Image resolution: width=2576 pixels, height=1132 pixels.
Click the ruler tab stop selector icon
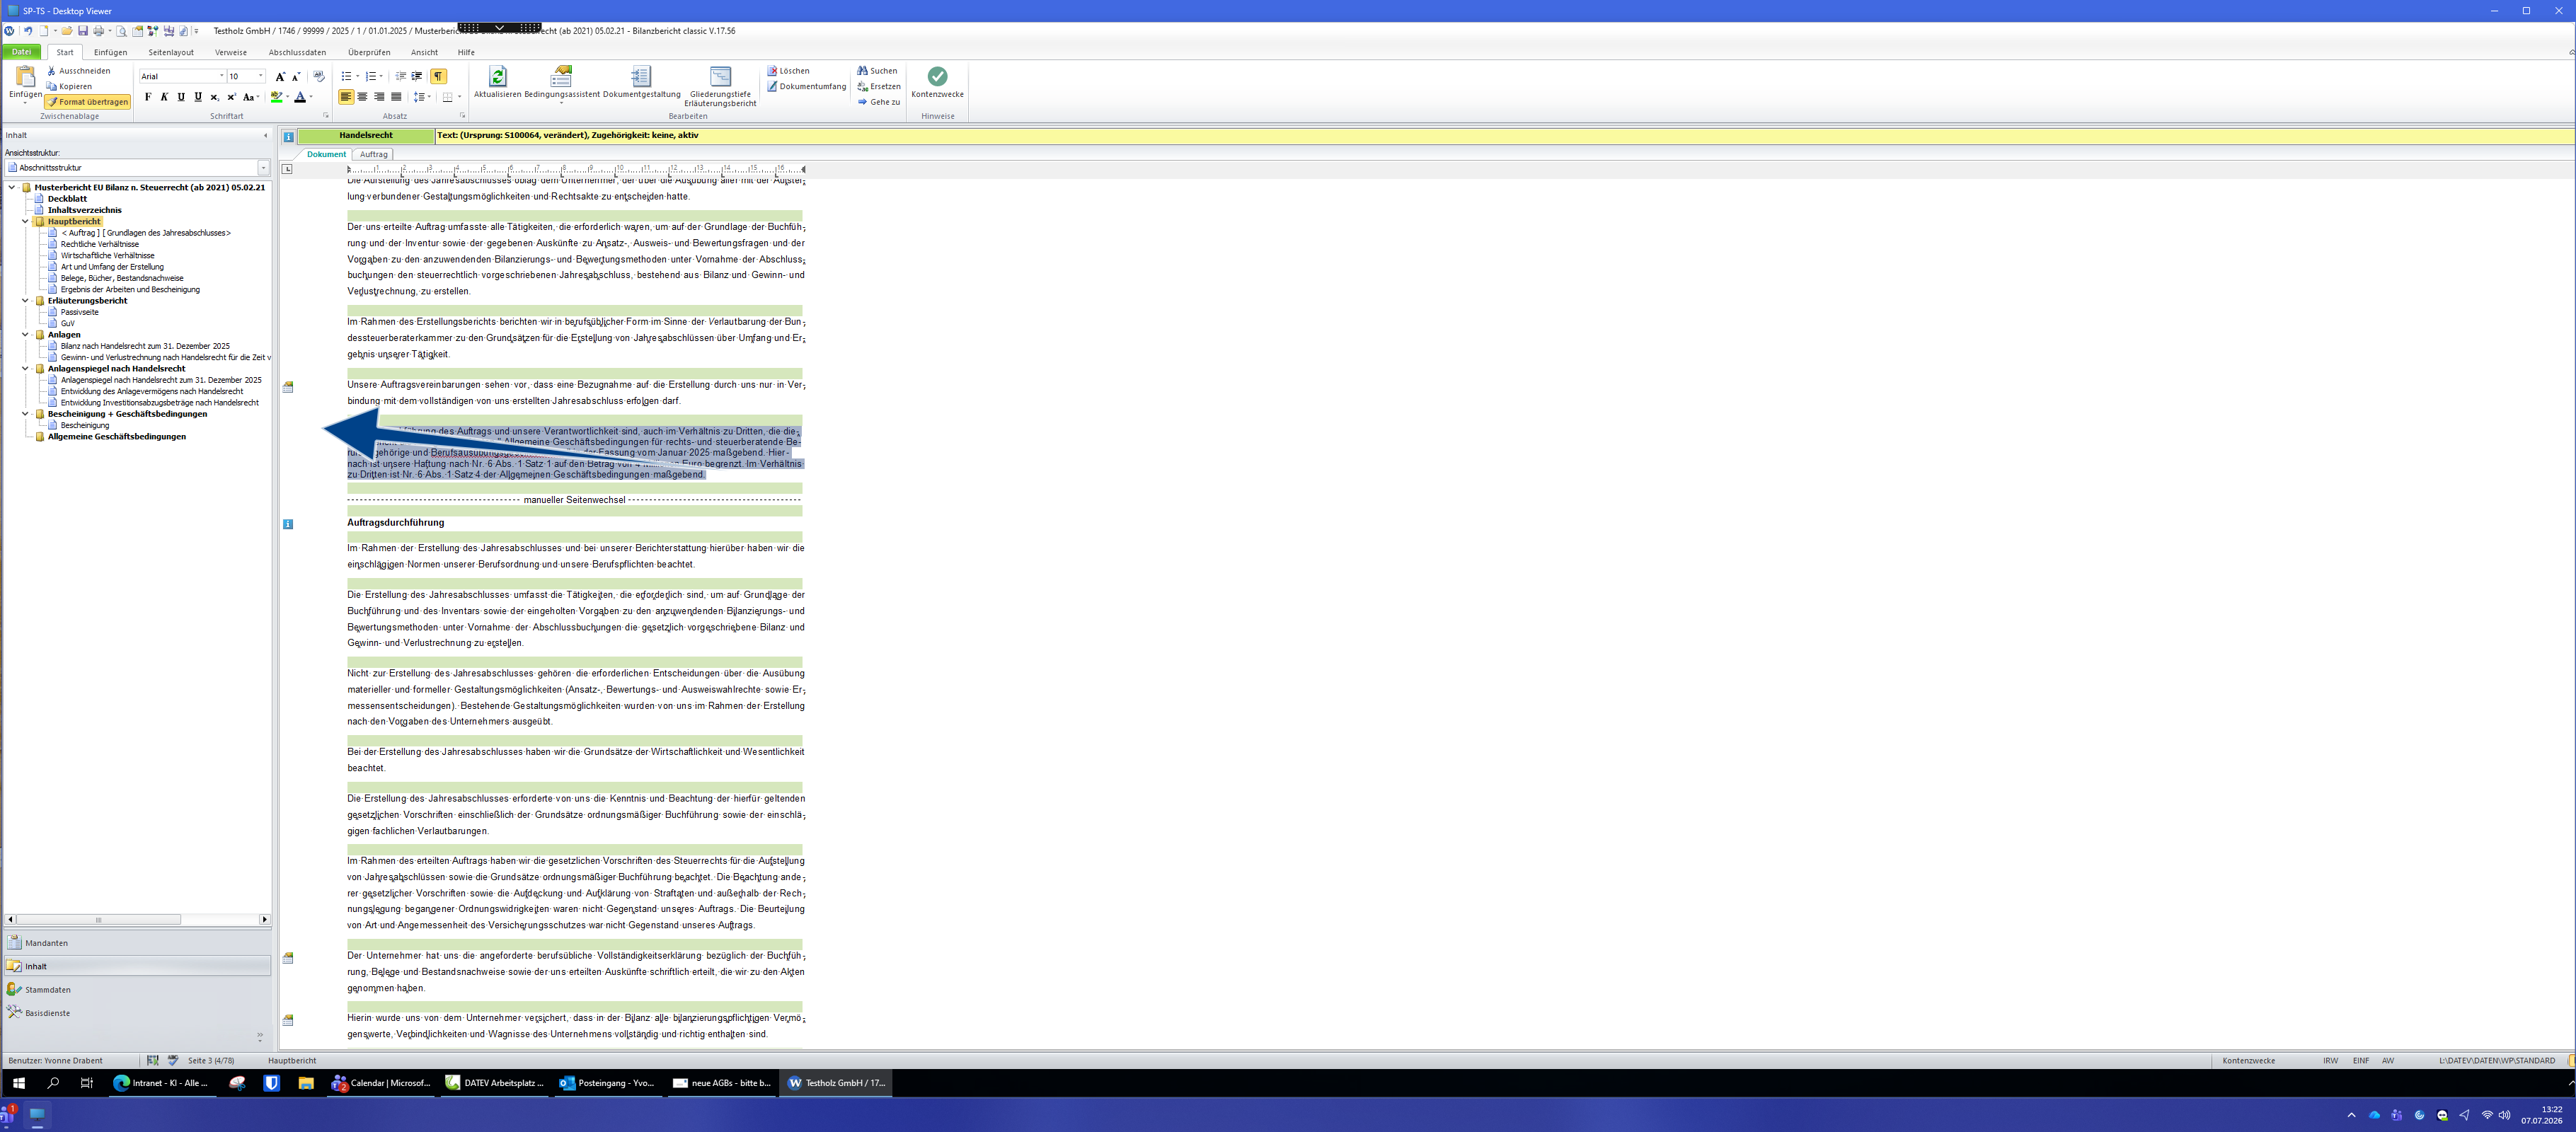tap(287, 169)
